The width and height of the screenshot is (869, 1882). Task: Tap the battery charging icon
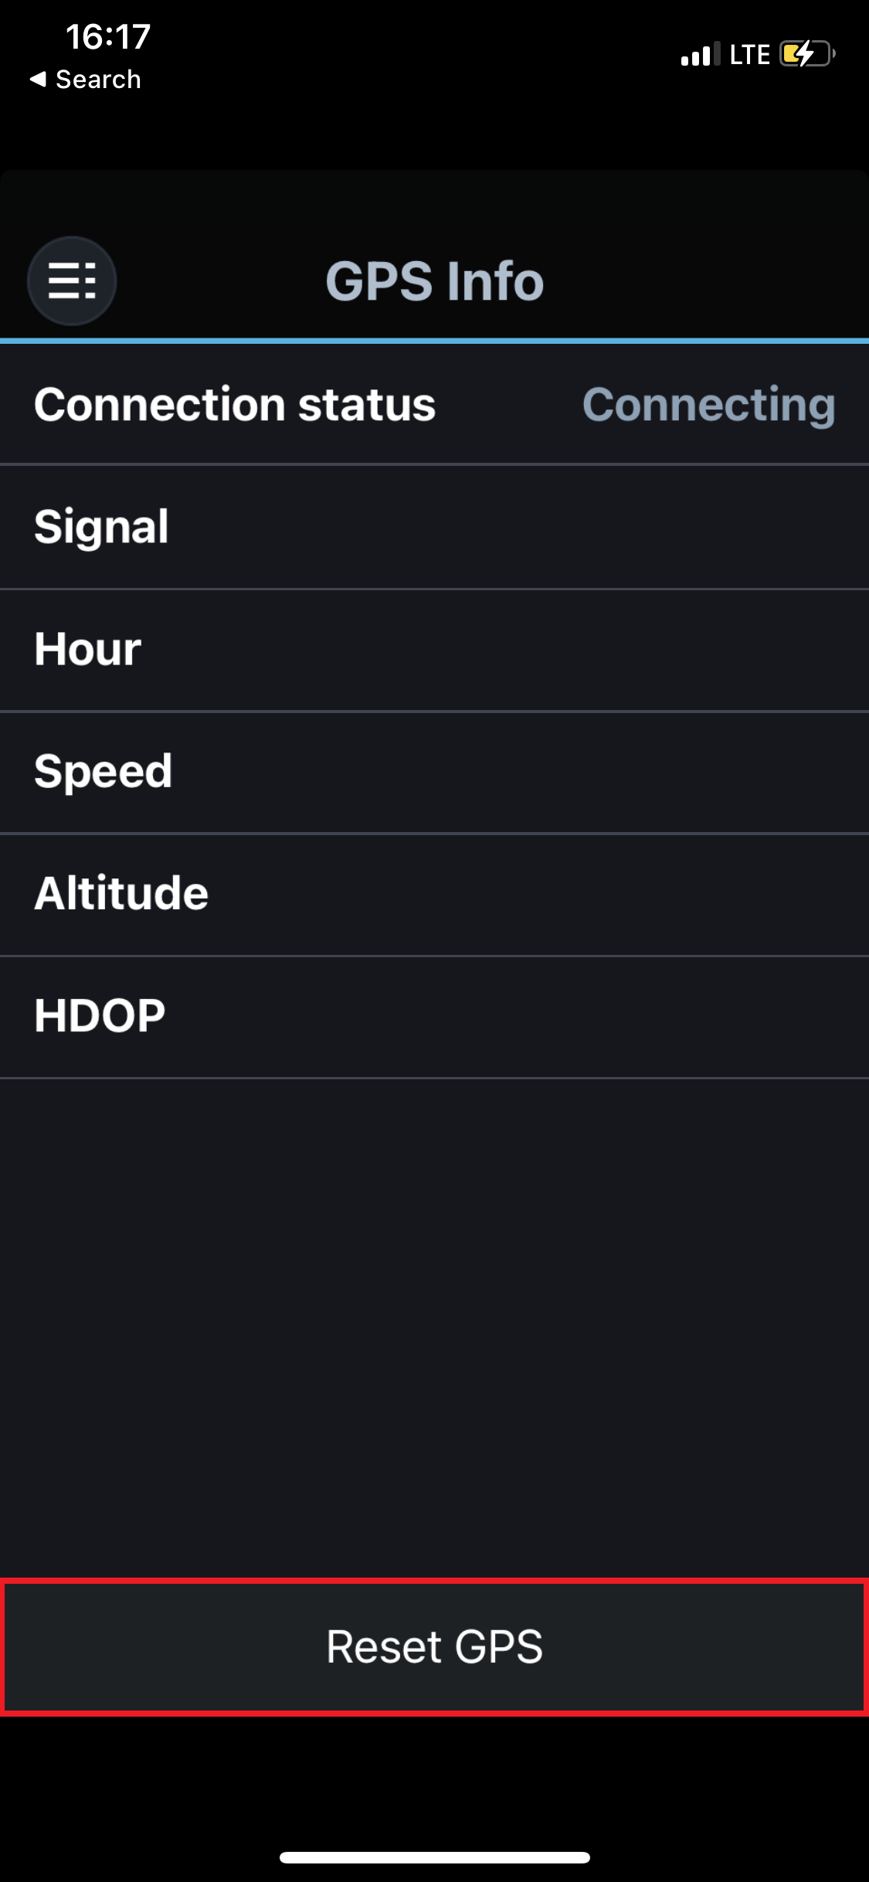point(806,54)
